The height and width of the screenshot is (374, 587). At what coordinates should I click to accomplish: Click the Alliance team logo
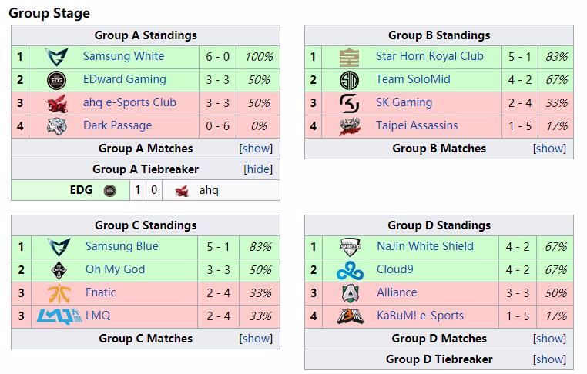click(x=350, y=293)
